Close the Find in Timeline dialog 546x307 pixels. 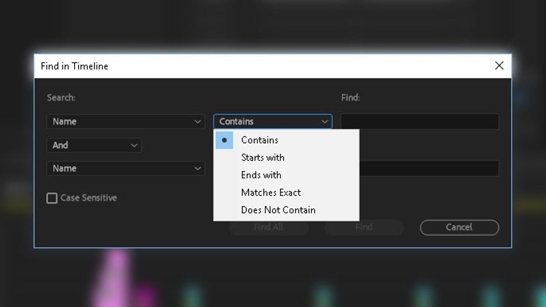click(x=499, y=65)
